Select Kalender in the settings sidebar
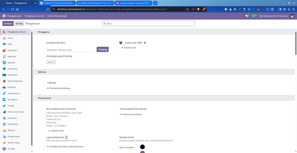The width and height of the screenshot is (297, 153). [x=12, y=57]
